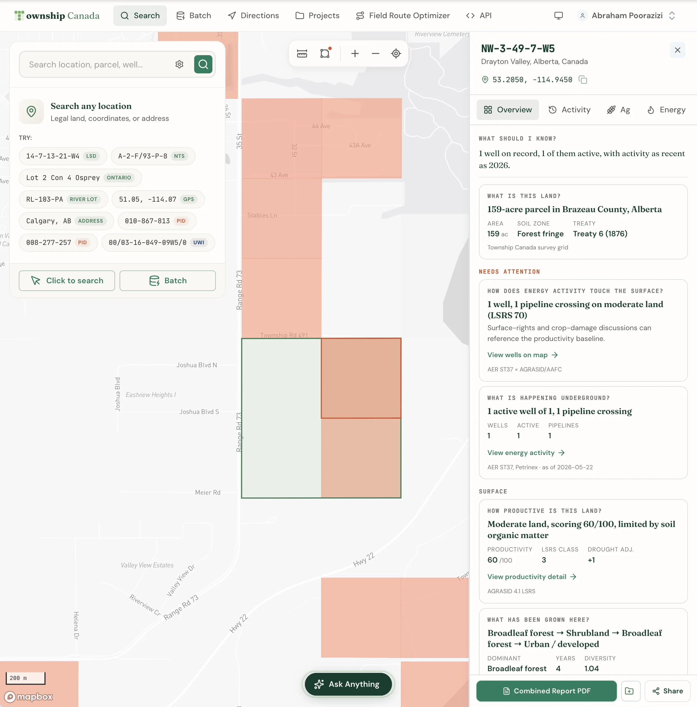This screenshot has height=707, width=697.
Task: Click the monitor display icon in header
Action: click(558, 16)
